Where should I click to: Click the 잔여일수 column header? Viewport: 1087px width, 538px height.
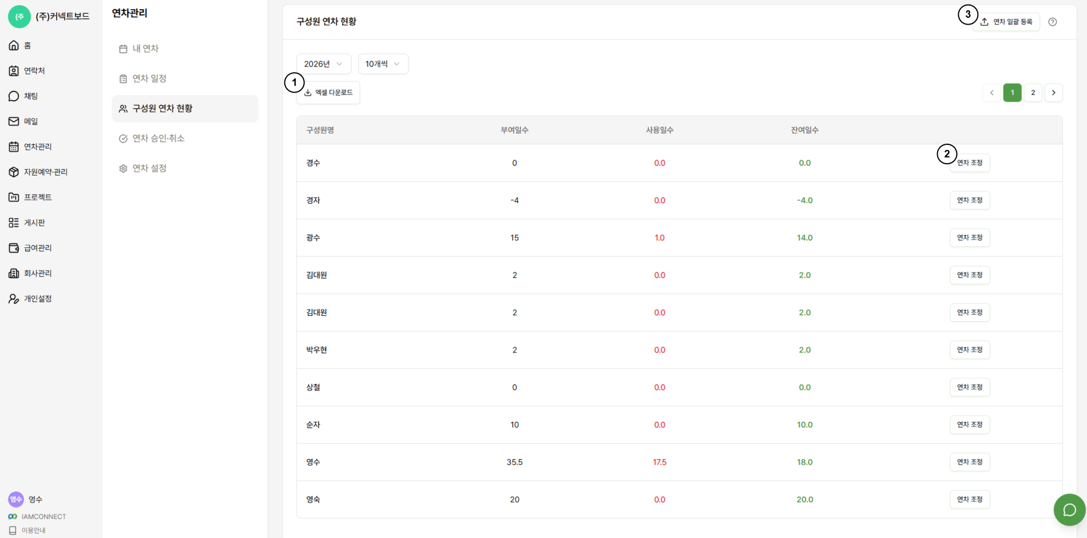(x=805, y=130)
